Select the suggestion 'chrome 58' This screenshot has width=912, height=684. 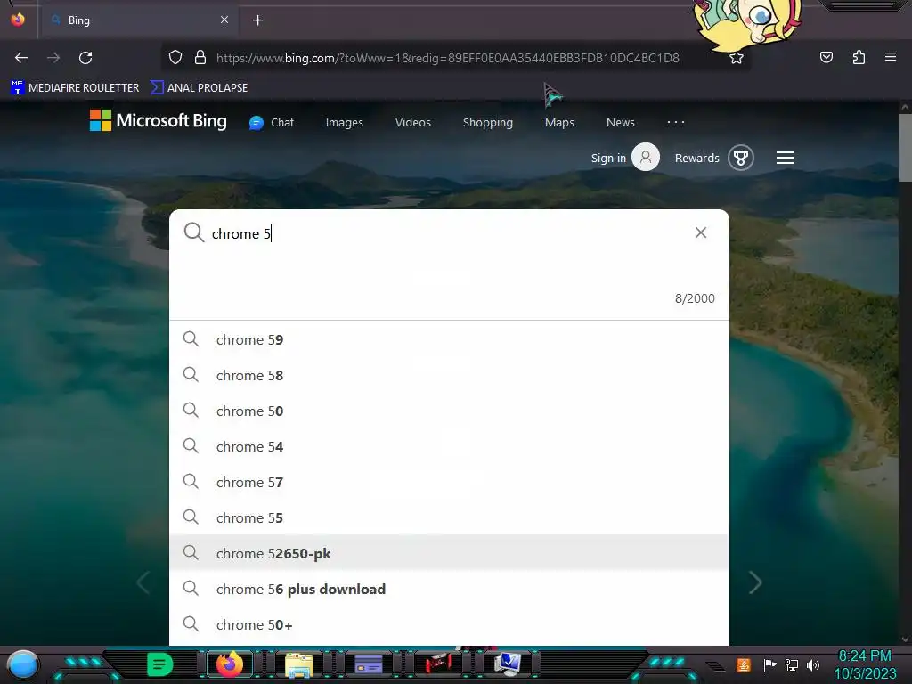449,375
